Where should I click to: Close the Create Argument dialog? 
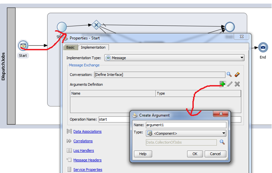click(221, 114)
